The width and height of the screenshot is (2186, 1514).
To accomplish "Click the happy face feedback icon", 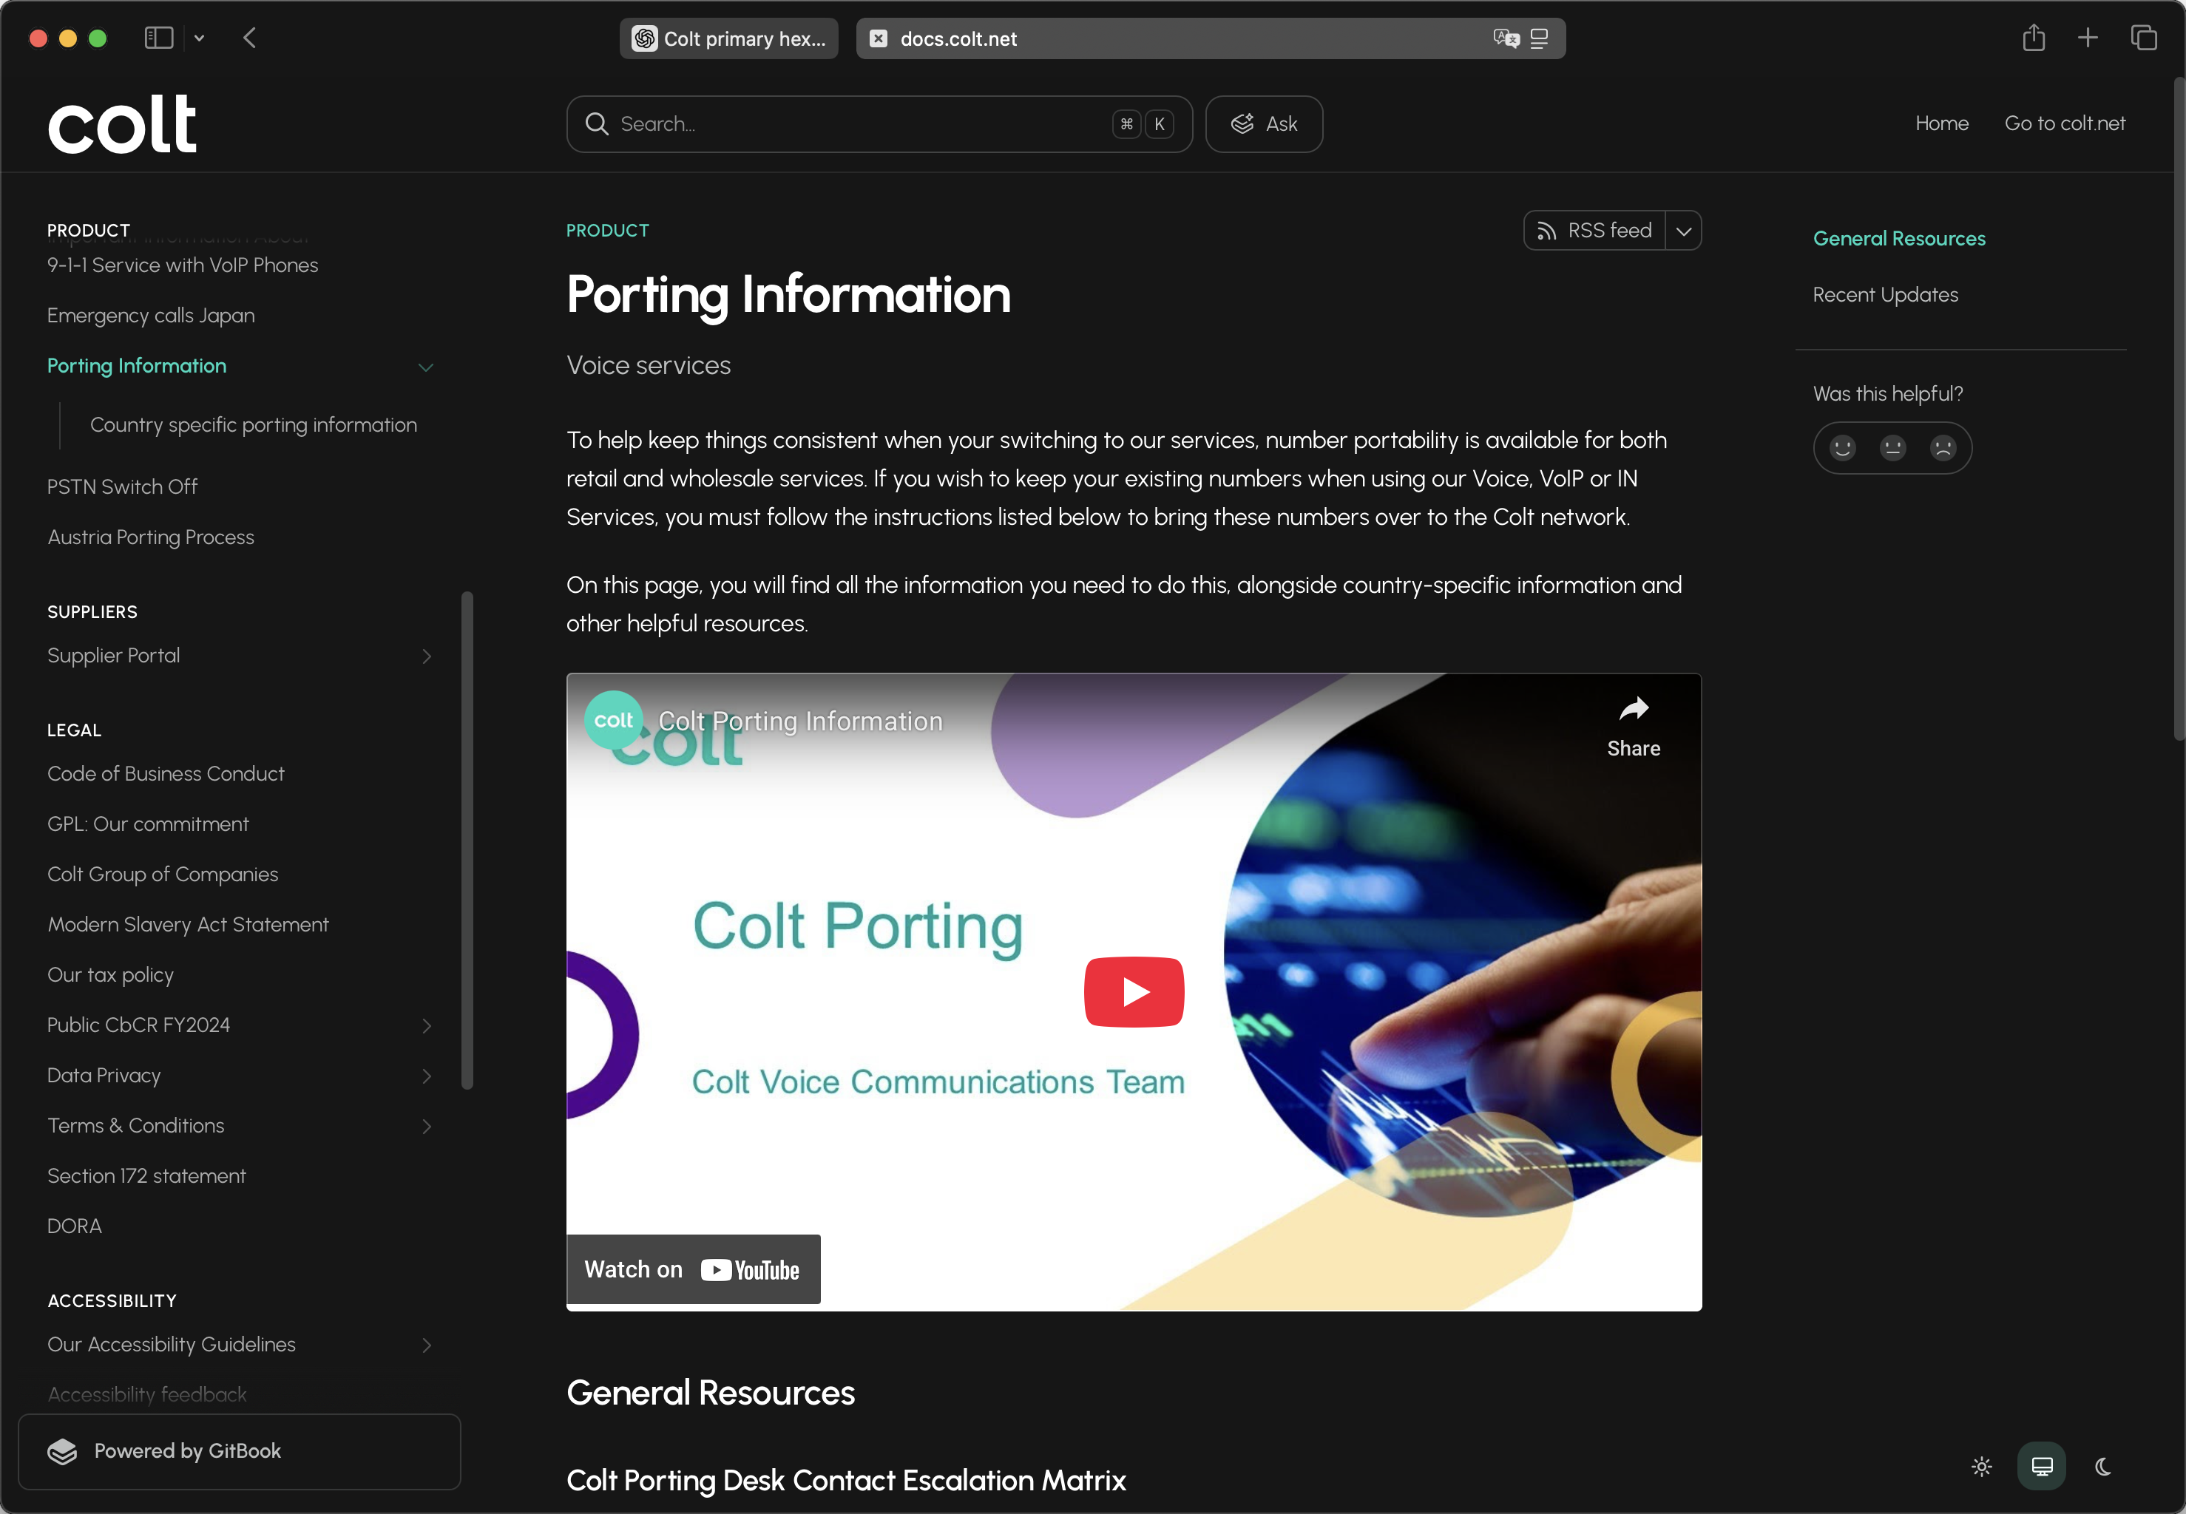I will (1841, 448).
